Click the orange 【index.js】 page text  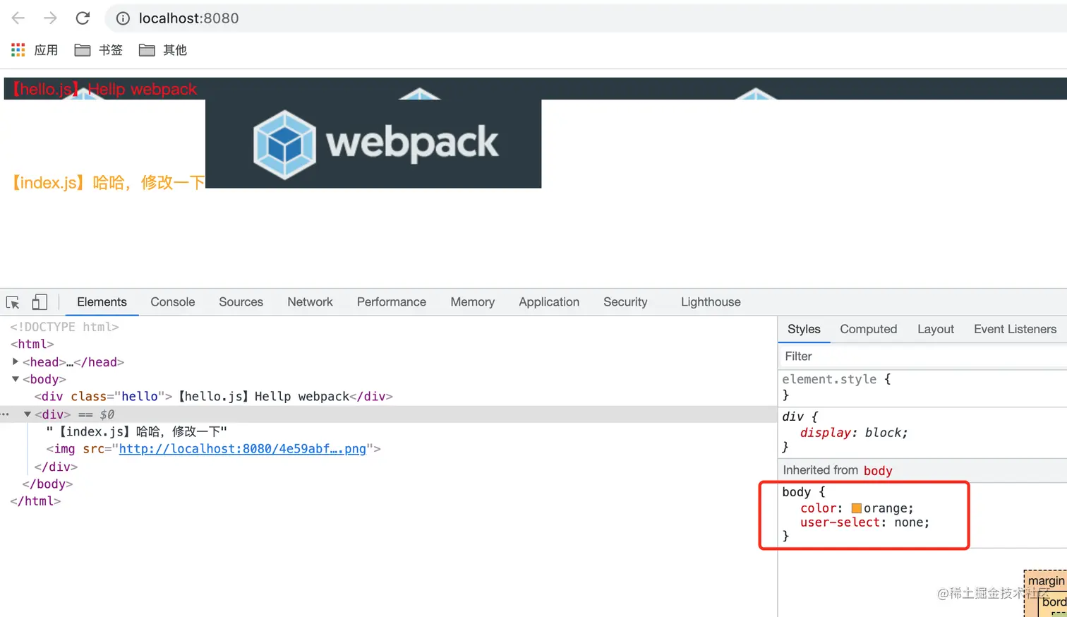108,183
